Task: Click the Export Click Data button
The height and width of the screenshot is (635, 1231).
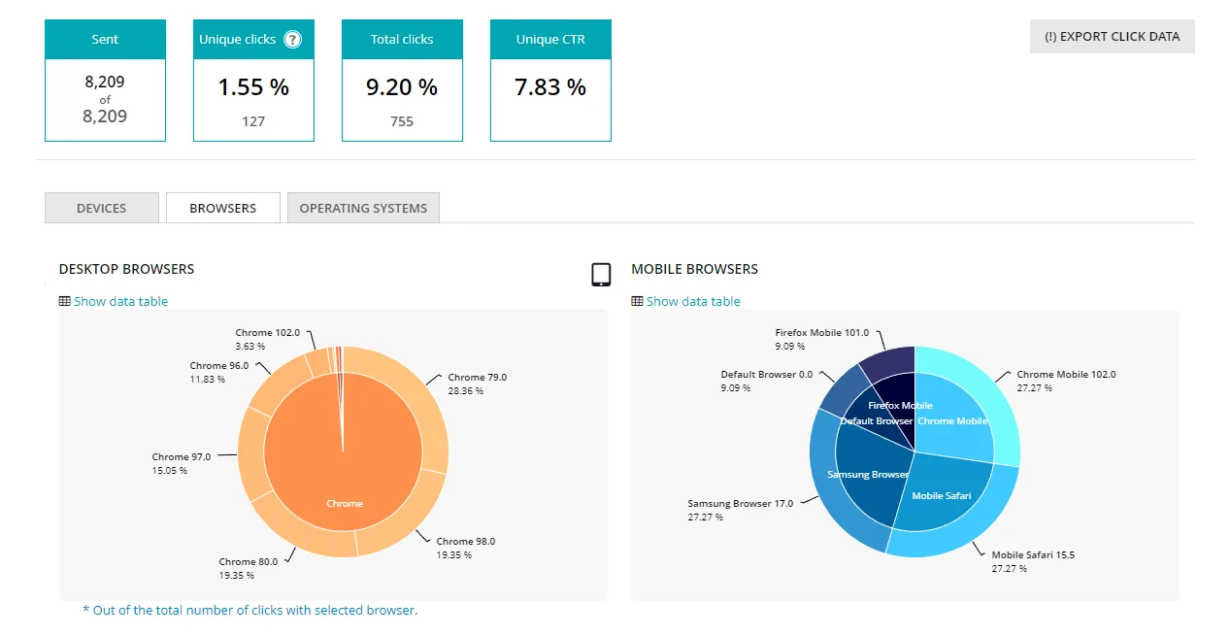Action: [x=1113, y=37]
